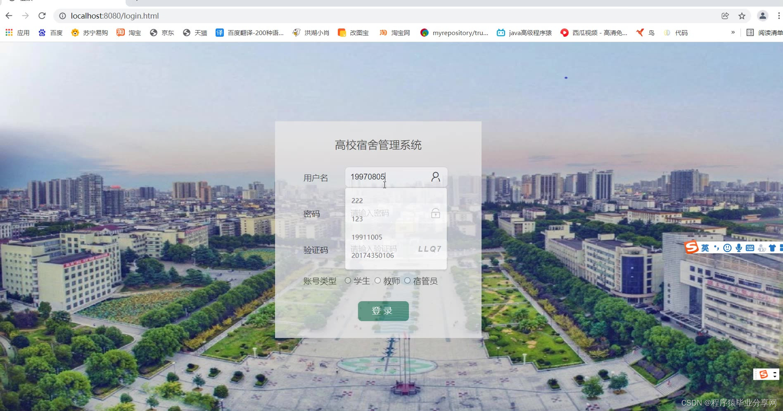This screenshot has height=411, width=783.
Task: Expand hidden bookmarks chevron
Action: pos(733,32)
